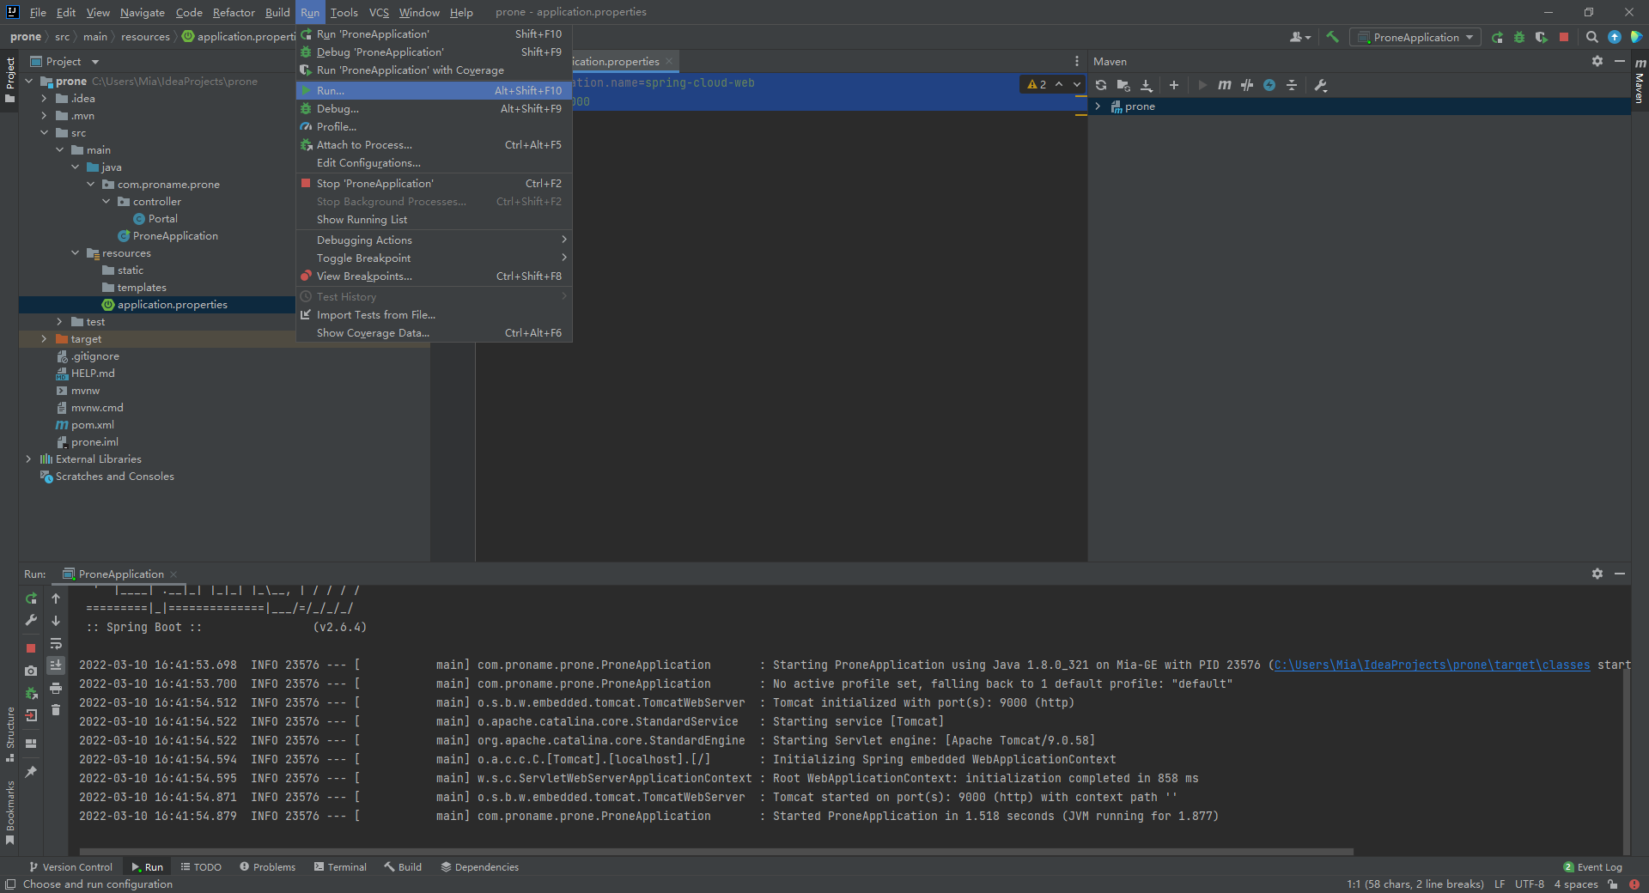Rerun ProneApplication in Run panel
The width and height of the screenshot is (1649, 893).
coord(31,598)
